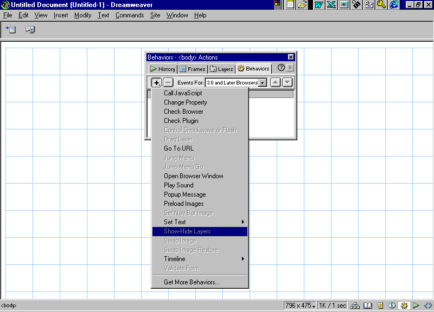Click the Office logo in the shortcut bar
Image resolution: width=434 pixels, height=312 pixels.
click(277, 4)
